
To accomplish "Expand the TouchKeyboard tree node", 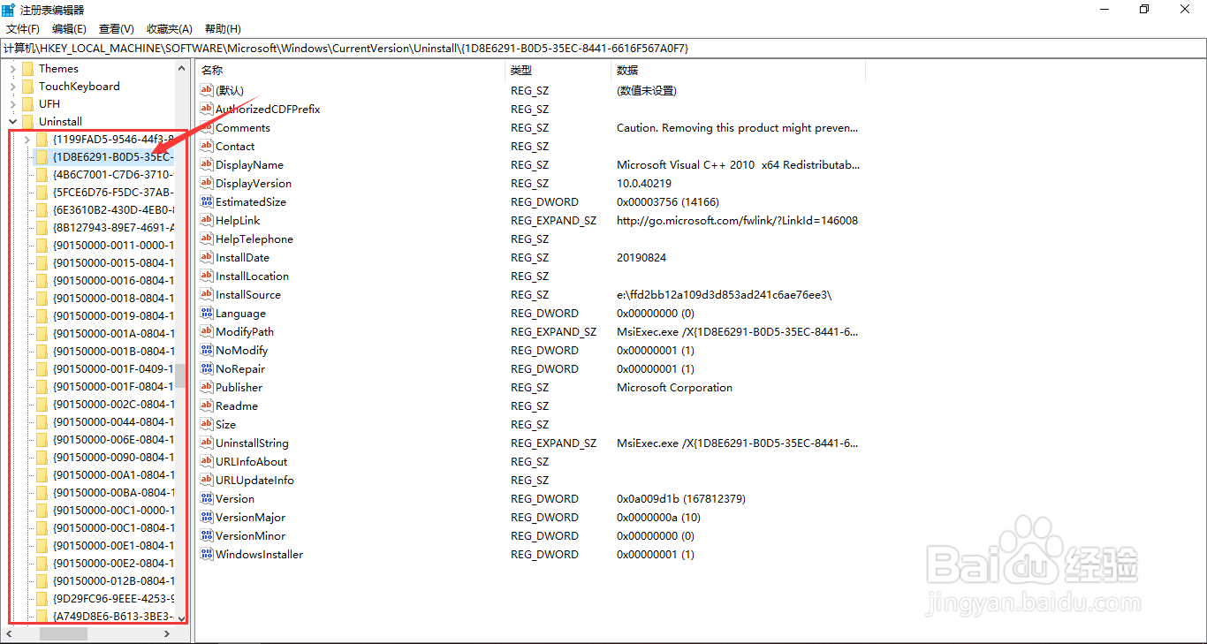I will [12, 86].
